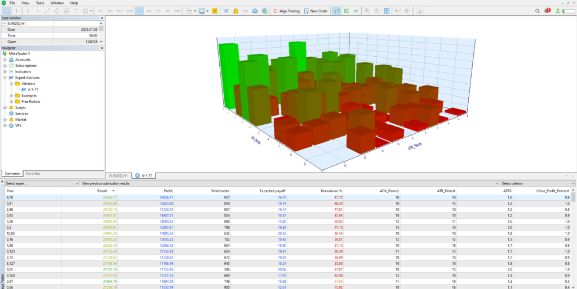This screenshot has height=289, width=577.
Task: Click the results table vertical scrollbar
Action: point(574,236)
